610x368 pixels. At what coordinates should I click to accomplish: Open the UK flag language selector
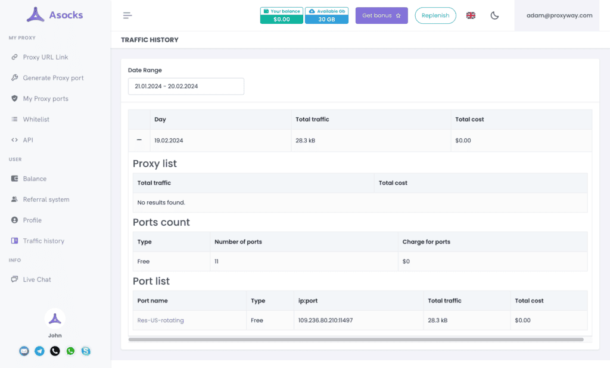pos(471,15)
